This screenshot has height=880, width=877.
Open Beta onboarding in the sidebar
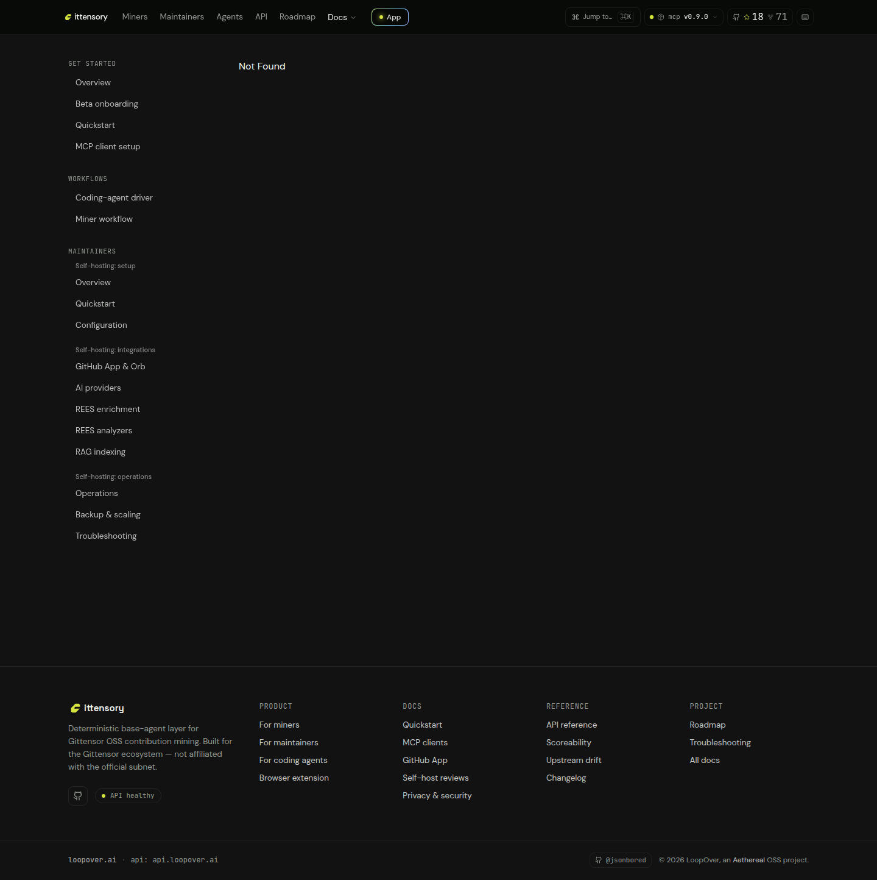[x=107, y=104]
